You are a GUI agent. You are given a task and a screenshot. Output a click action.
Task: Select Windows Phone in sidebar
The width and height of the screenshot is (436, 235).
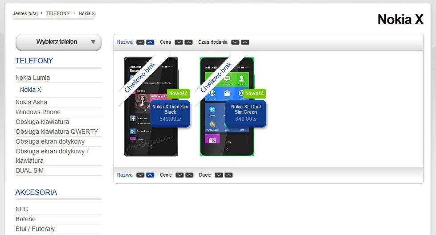pyautogui.click(x=38, y=112)
